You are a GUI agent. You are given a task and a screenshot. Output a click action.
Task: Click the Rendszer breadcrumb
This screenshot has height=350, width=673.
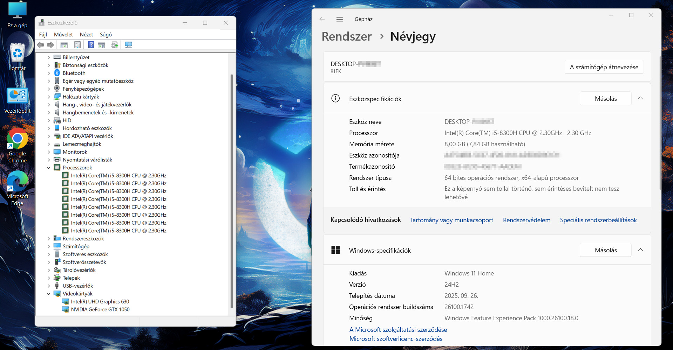tap(347, 36)
